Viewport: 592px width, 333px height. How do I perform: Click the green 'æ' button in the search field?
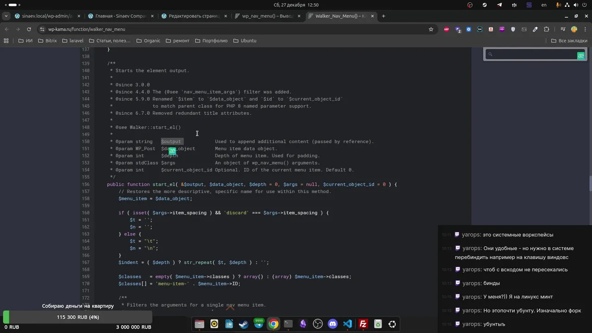coord(581,55)
